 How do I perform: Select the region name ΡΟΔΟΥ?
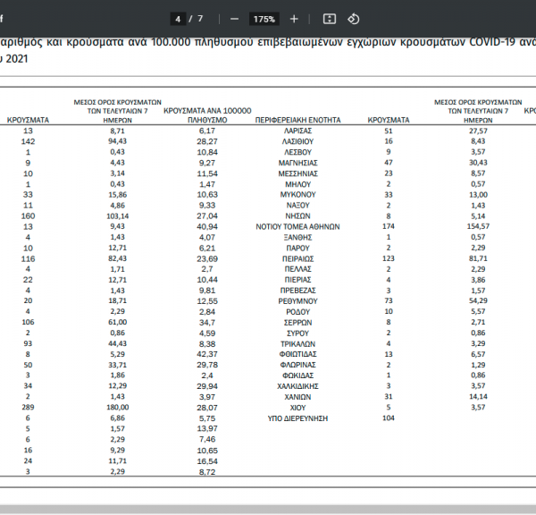pyautogui.click(x=297, y=312)
